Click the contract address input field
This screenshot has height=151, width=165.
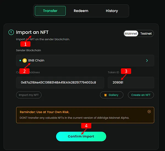click(60, 82)
